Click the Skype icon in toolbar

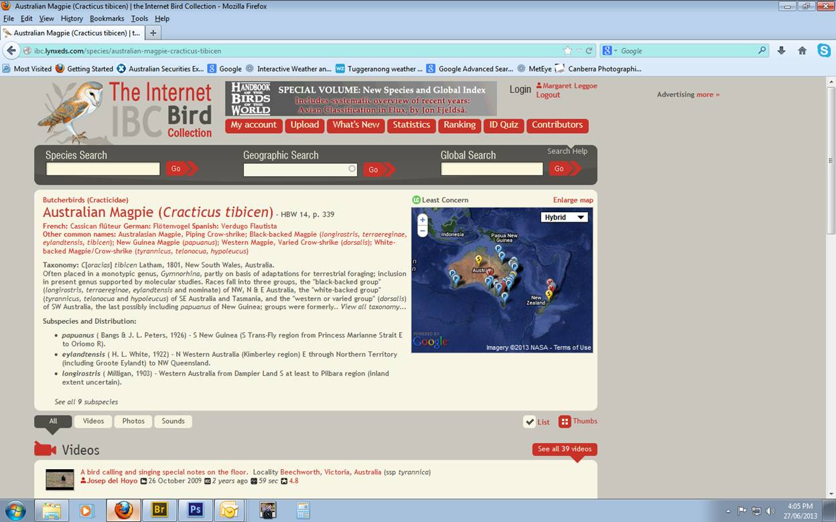823,50
